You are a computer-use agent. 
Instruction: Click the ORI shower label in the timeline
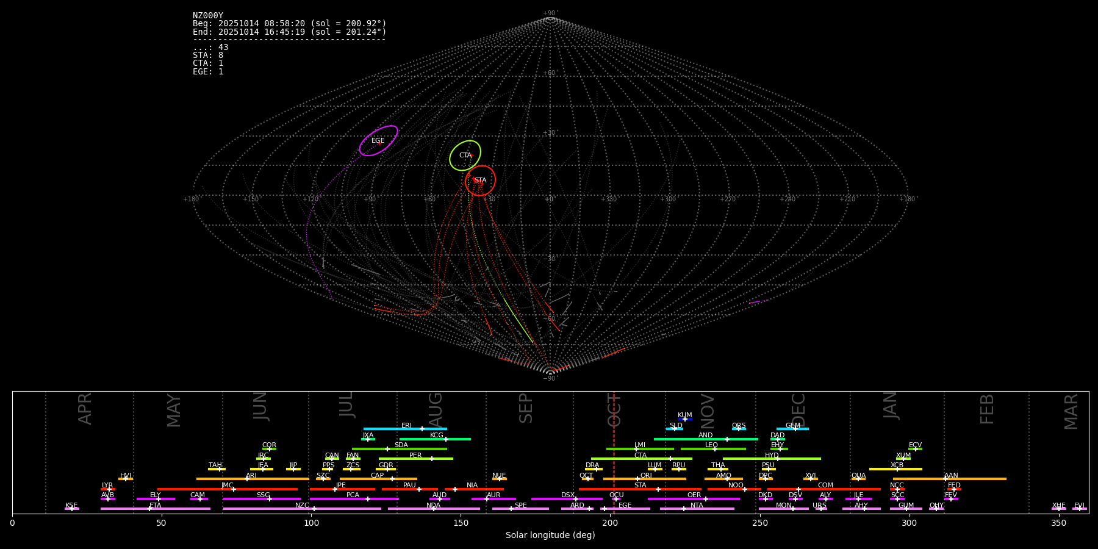click(x=646, y=475)
